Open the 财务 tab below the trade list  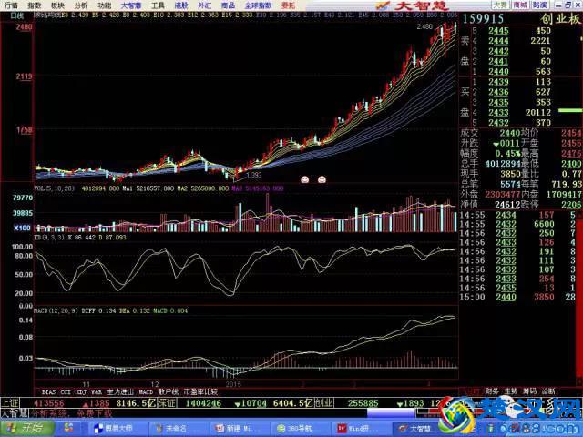click(x=492, y=391)
